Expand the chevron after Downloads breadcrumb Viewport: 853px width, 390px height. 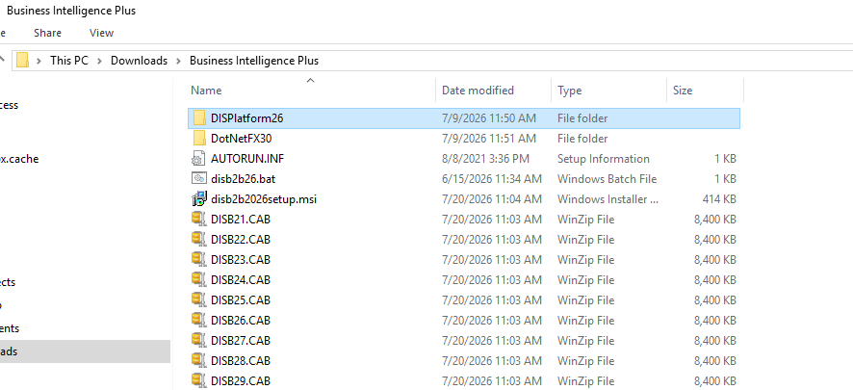[178, 61]
